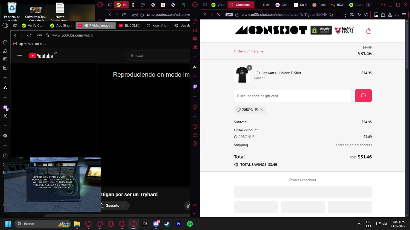Show hidden system tray icons

pos(359,224)
